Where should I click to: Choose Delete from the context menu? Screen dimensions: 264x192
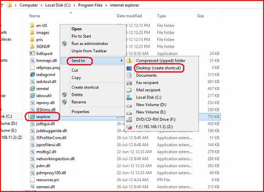[x=77, y=95]
